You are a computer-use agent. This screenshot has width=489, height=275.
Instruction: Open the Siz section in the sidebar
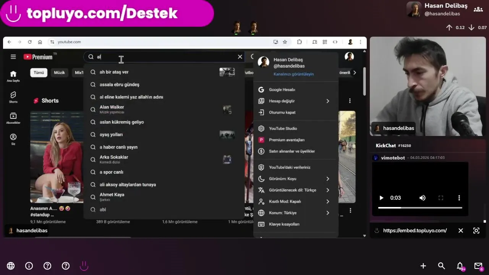pos(13,139)
